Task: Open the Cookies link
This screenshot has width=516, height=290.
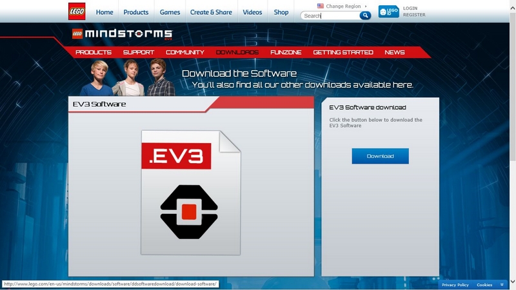Action: coord(484,285)
